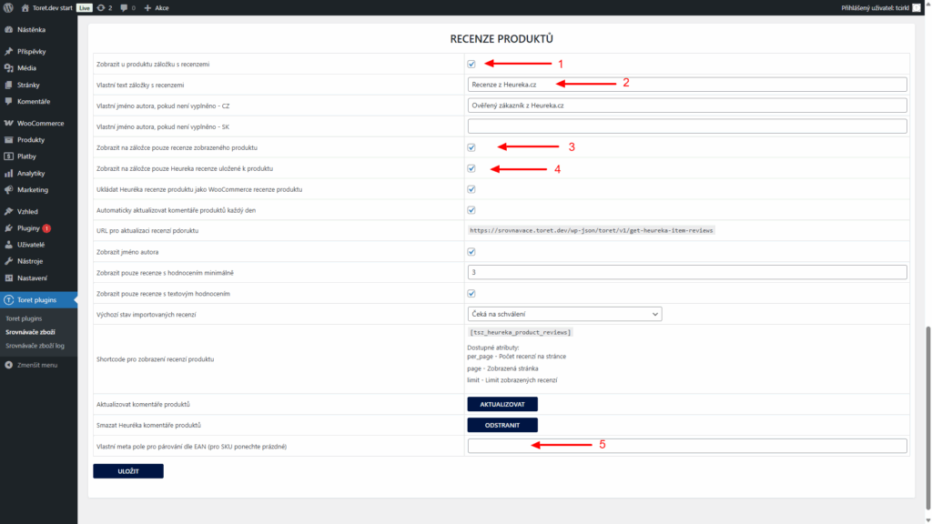The height and width of the screenshot is (524, 932).
Task: Click the Nástěnka dashboard icon
Action: coord(9,30)
